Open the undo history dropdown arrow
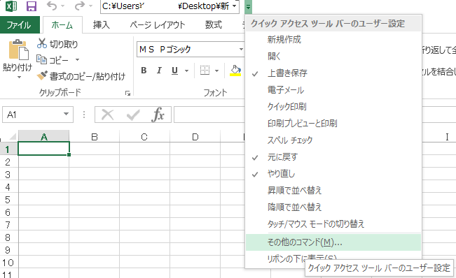The image size is (456, 278). [x=63, y=6]
